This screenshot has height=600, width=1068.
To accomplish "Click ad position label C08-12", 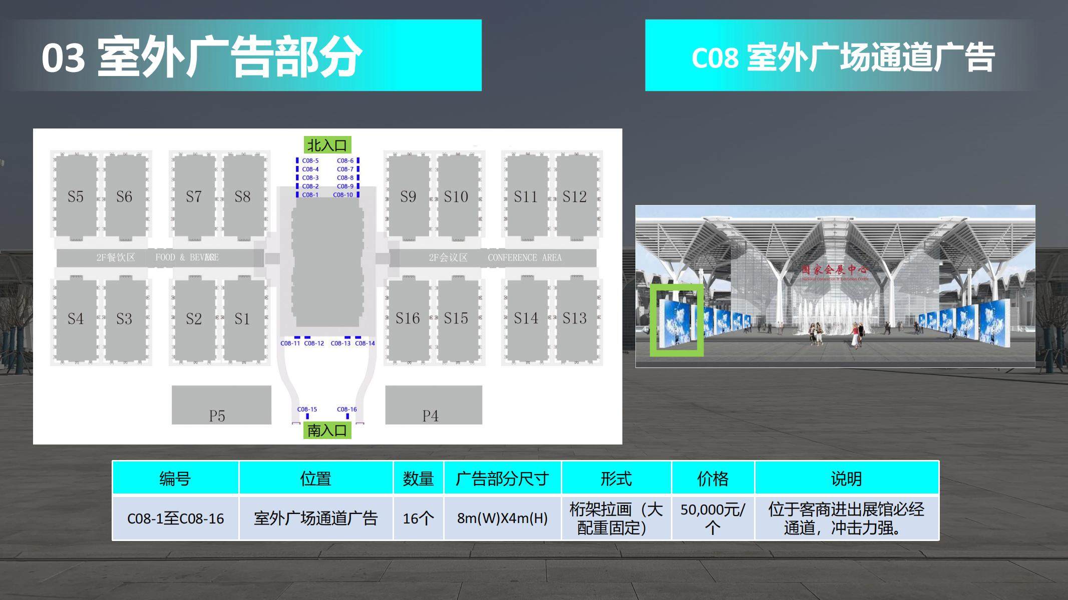I will point(314,343).
